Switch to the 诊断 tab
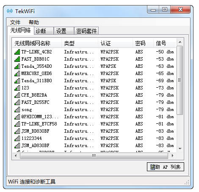The image size is (199, 192). click(x=44, y=31)
